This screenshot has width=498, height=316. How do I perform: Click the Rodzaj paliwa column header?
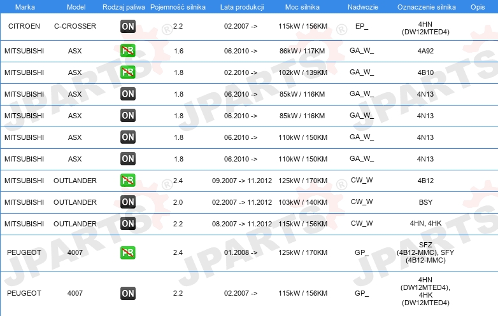124,7
